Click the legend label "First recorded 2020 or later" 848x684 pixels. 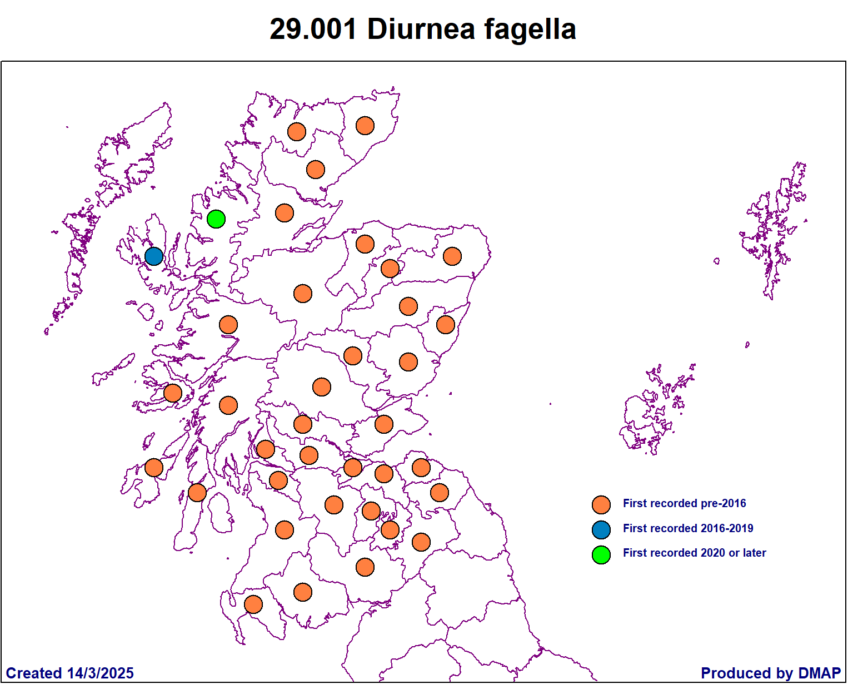694,553
